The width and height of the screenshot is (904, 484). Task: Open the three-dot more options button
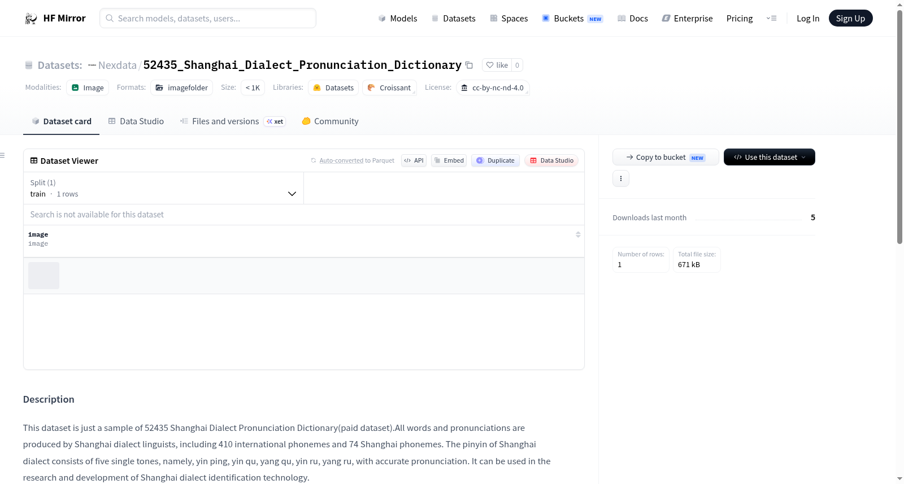pyautogui.click(x=621, y=178)
